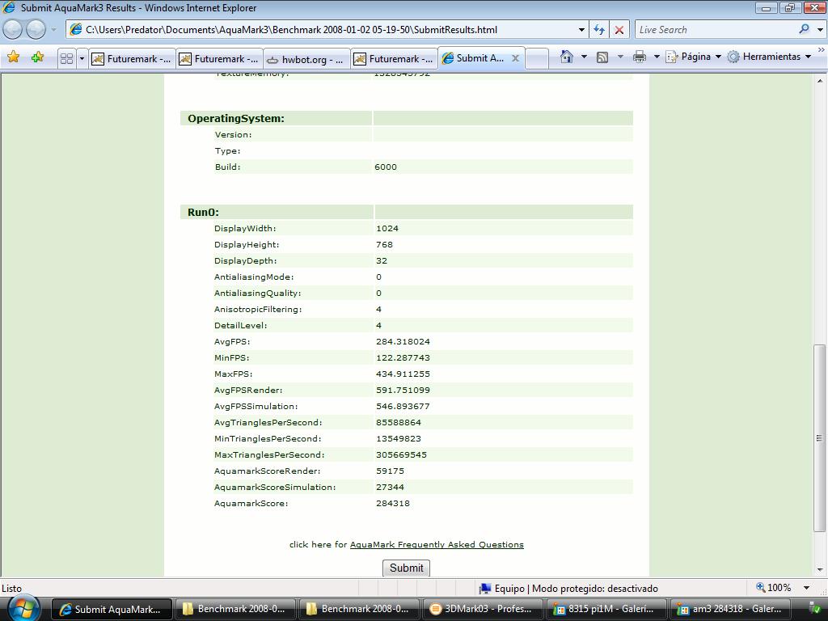Click the vertical scrollbar thumb
The image size is (828, 621).
point(819,437)
